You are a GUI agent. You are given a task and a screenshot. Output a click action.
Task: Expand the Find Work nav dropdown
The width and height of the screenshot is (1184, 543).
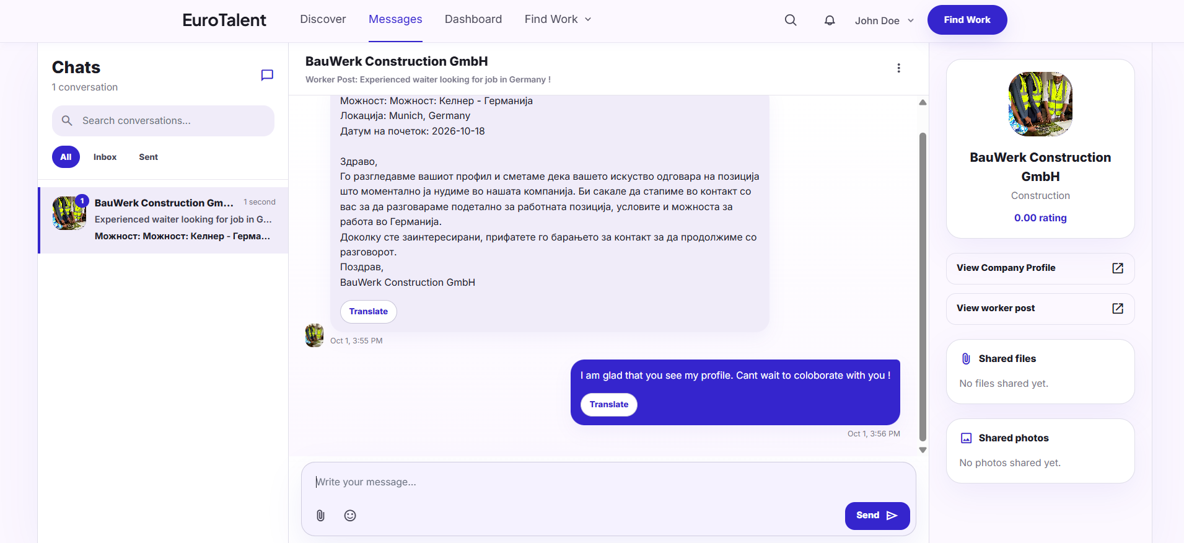point(558,19)
